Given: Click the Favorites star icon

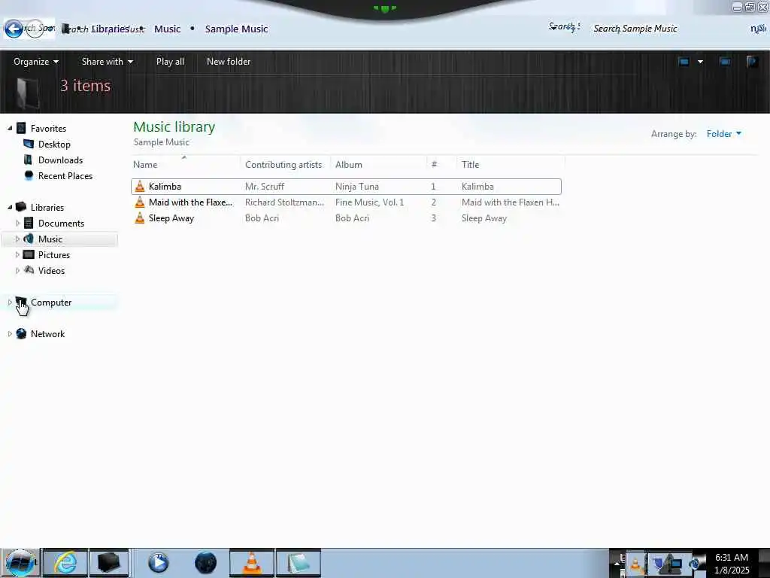Looking at the screenshot, I should tap(21, 128).
